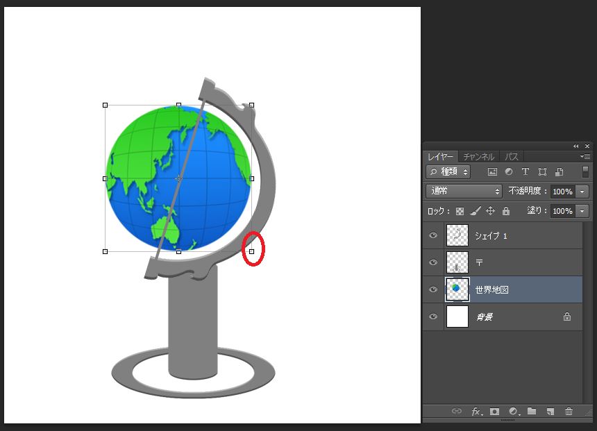Filter layers by type (T) icon
The height and width of the screenshot is (431, 597).
coord(525,171)
